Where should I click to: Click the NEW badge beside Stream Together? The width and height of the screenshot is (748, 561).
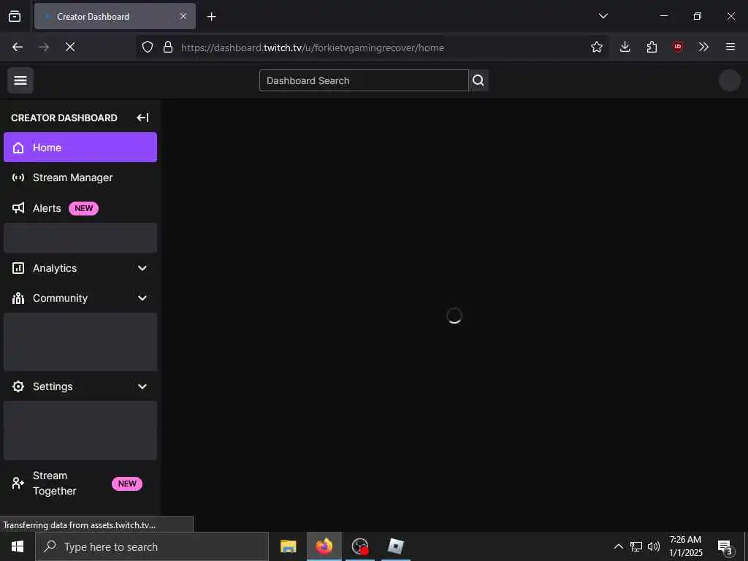[127, 484]
